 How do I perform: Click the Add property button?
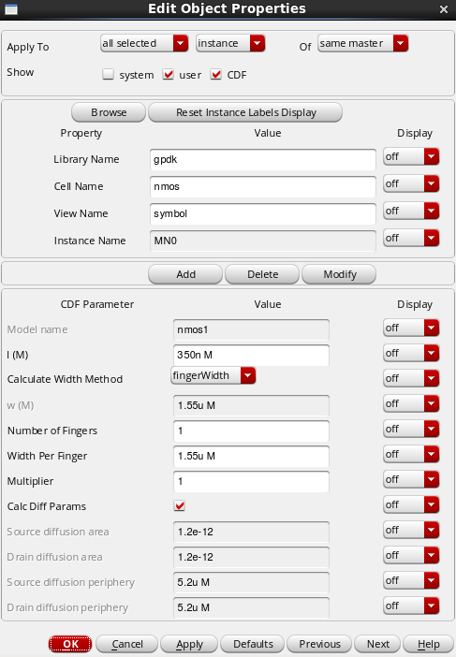click(x=185, y=274)
